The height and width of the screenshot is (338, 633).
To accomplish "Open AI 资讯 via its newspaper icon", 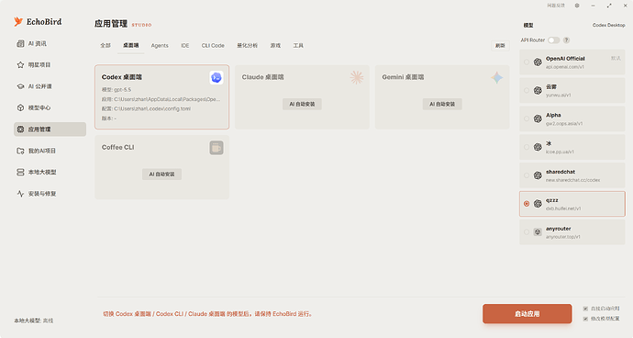I will 20,43.
